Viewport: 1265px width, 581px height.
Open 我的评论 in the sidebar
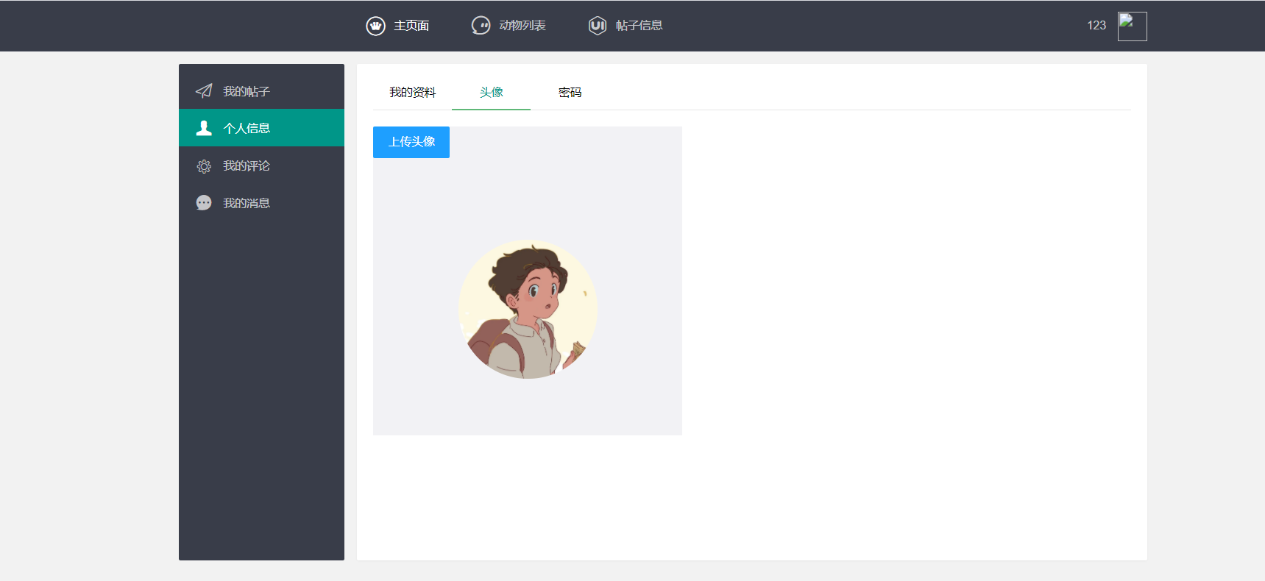point(261,165)
